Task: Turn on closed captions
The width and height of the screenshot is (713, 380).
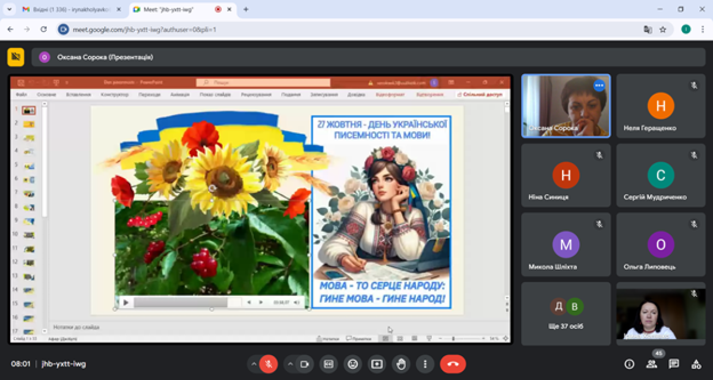Action: (x=329, y=364)
